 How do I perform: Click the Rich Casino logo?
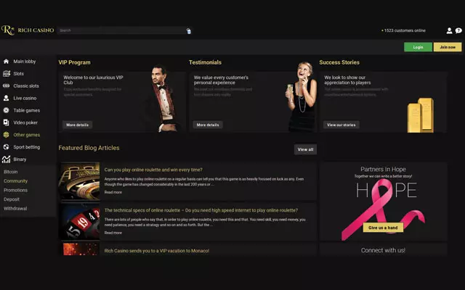pos(28,30)
